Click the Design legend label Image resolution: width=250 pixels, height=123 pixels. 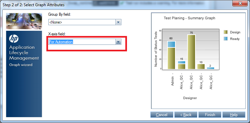click(x=235, y=32)
